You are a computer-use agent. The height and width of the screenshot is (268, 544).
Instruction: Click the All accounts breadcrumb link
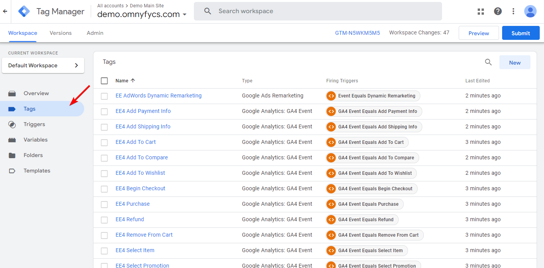pyautogui.click(x=111, y=6)
